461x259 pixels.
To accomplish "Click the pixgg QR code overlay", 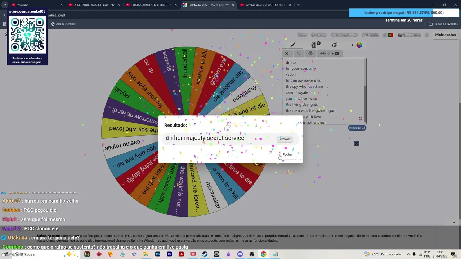I will click(x=27, y=35).
